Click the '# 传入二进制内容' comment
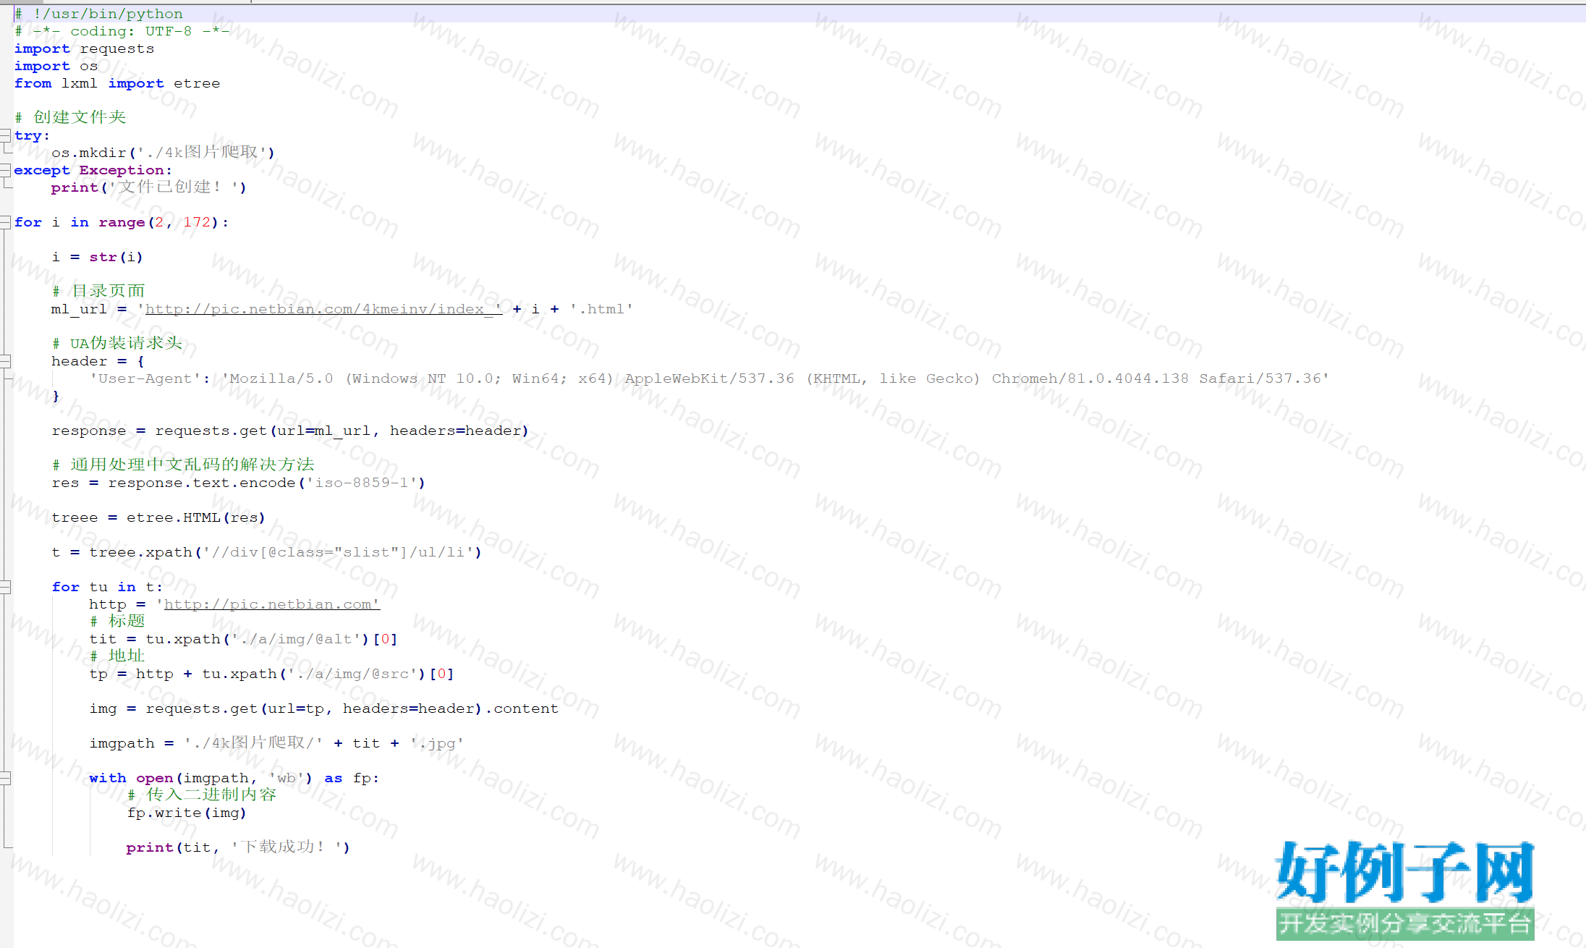 click(202, 795)
